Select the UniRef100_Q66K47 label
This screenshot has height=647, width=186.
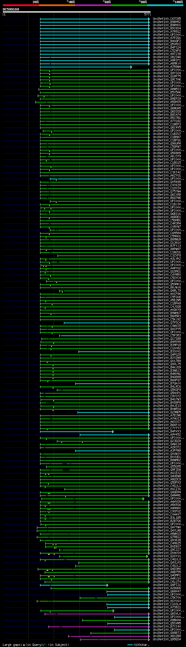167,591
